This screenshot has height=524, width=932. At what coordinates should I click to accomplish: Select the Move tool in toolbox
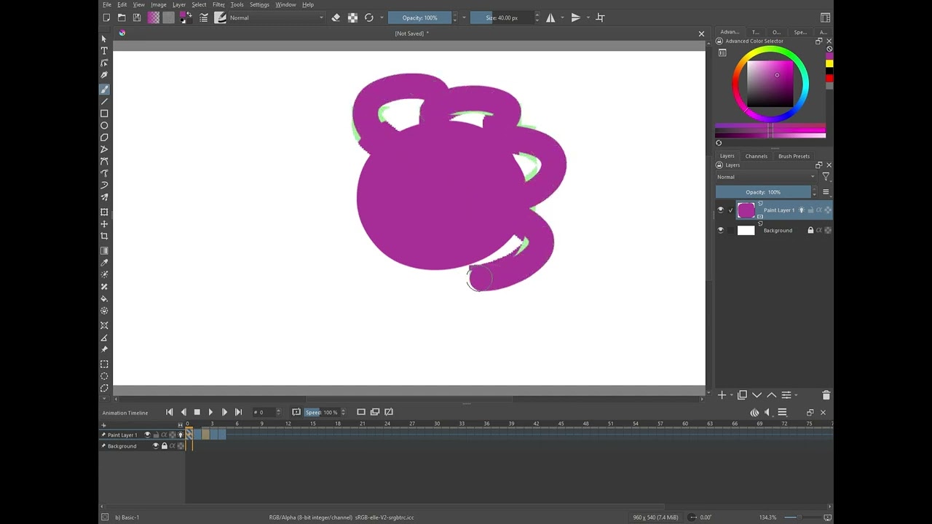pos(104,223)
